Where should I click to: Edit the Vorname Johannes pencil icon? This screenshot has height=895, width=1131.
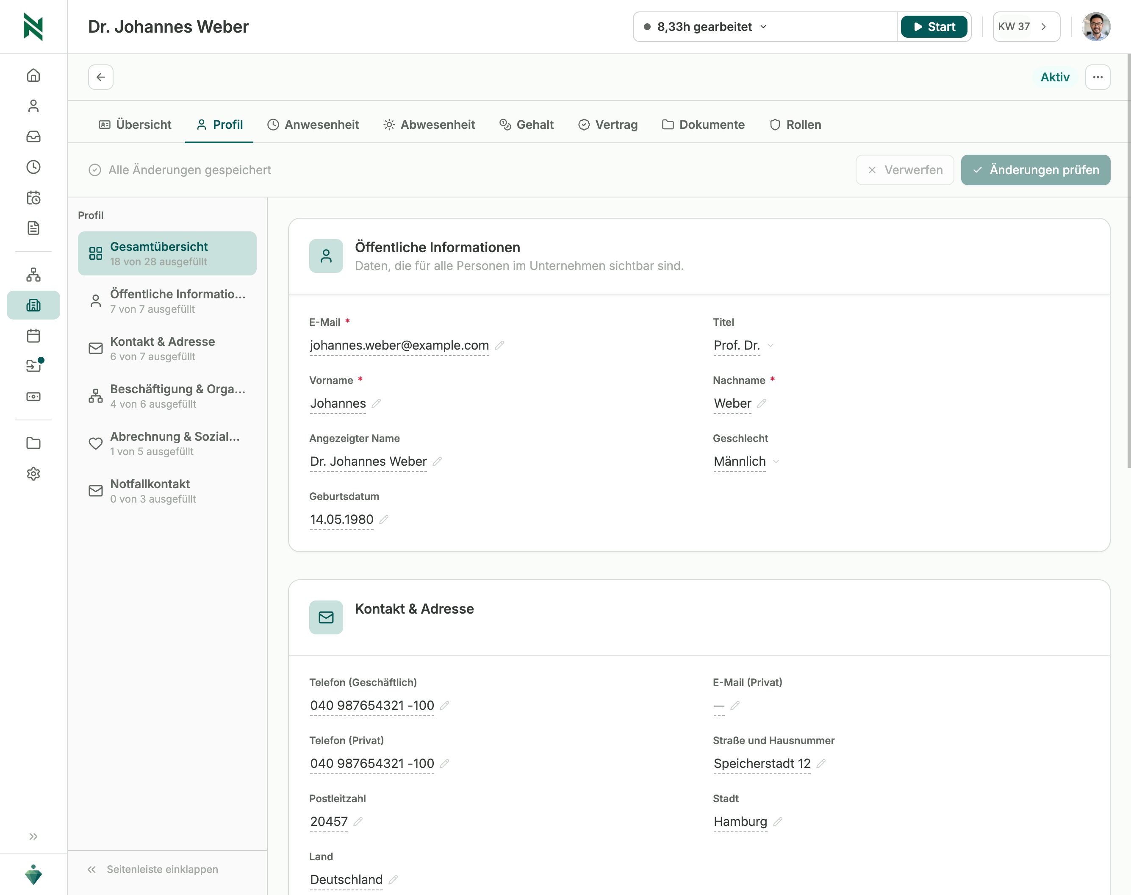pyautogui.click(x=376, y=403)
